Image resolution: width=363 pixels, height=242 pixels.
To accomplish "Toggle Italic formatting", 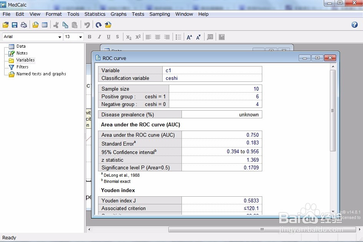I will (99, 37).
